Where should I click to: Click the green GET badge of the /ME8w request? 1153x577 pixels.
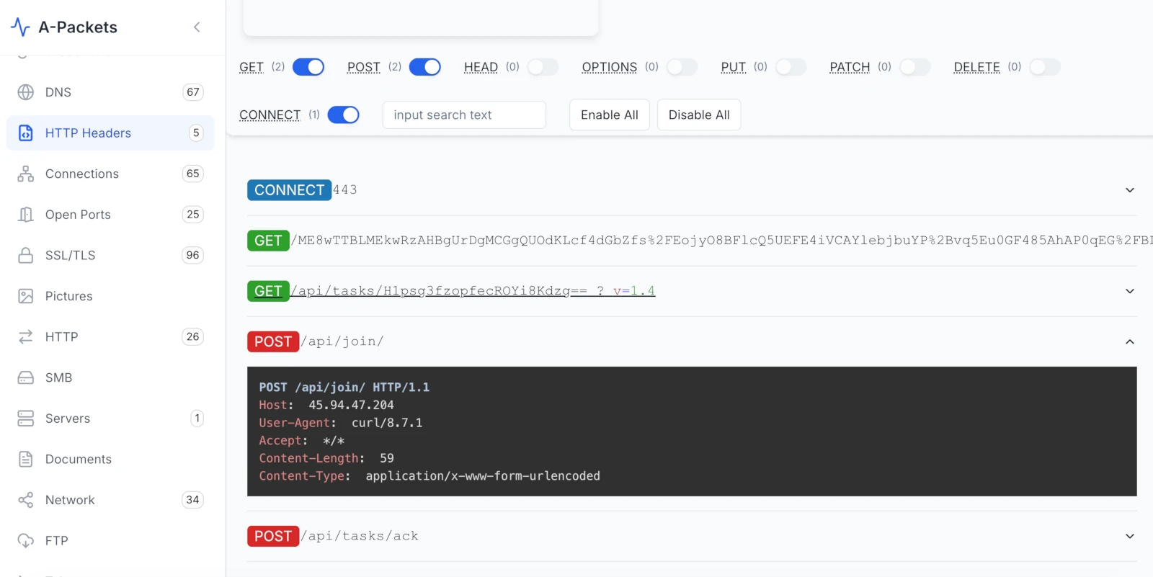pyautogui.click(x=268, y=241)
